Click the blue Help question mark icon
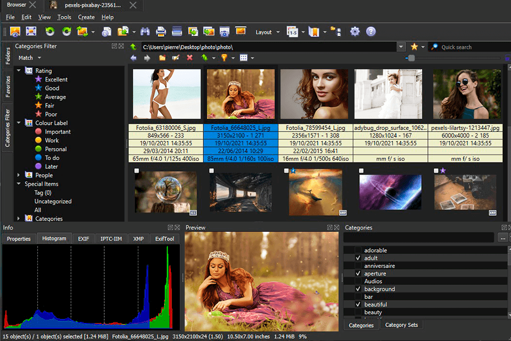This screenshot has width=511, height=341. 370,32
